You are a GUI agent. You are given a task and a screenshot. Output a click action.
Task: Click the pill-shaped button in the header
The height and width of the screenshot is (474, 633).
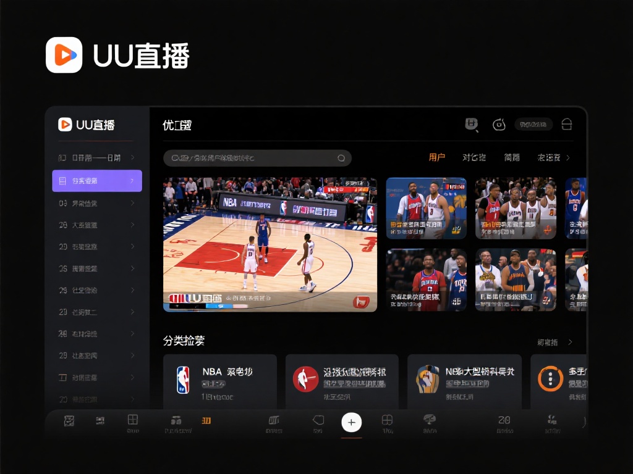(533, 125)
